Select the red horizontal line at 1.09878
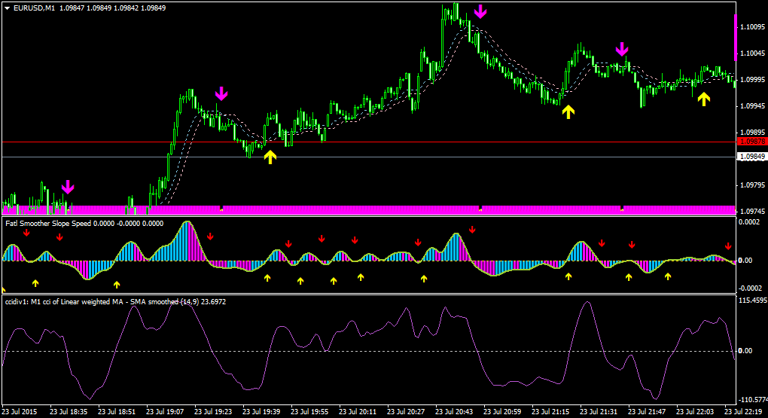 coord(369,142)
